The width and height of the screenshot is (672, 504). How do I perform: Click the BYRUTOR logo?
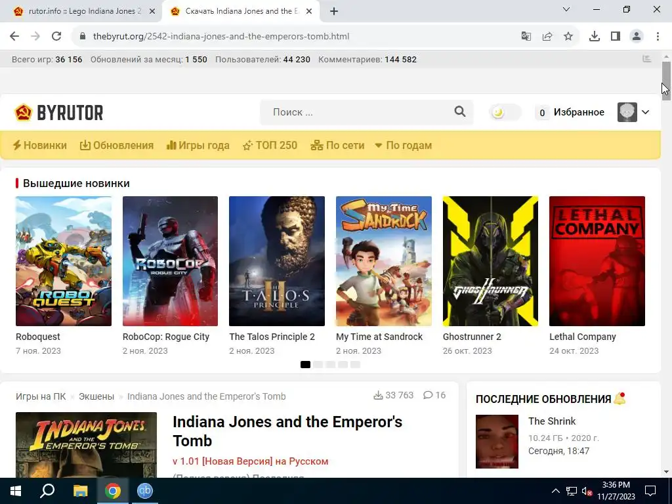[x=58, y=112]
